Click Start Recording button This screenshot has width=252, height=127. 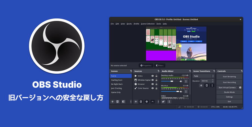(229, 82)
